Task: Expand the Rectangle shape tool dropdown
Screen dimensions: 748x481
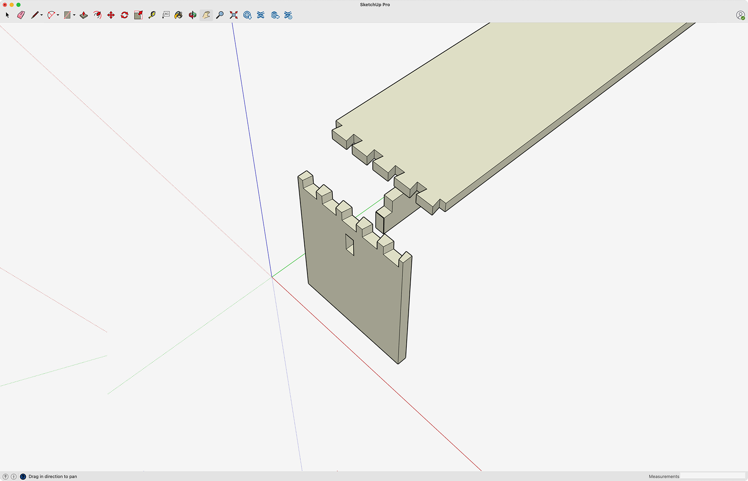Action: [74, 15]
